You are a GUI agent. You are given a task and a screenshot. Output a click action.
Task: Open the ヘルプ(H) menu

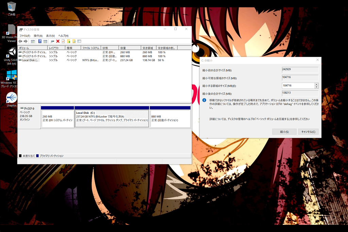[x=63, y=36]
